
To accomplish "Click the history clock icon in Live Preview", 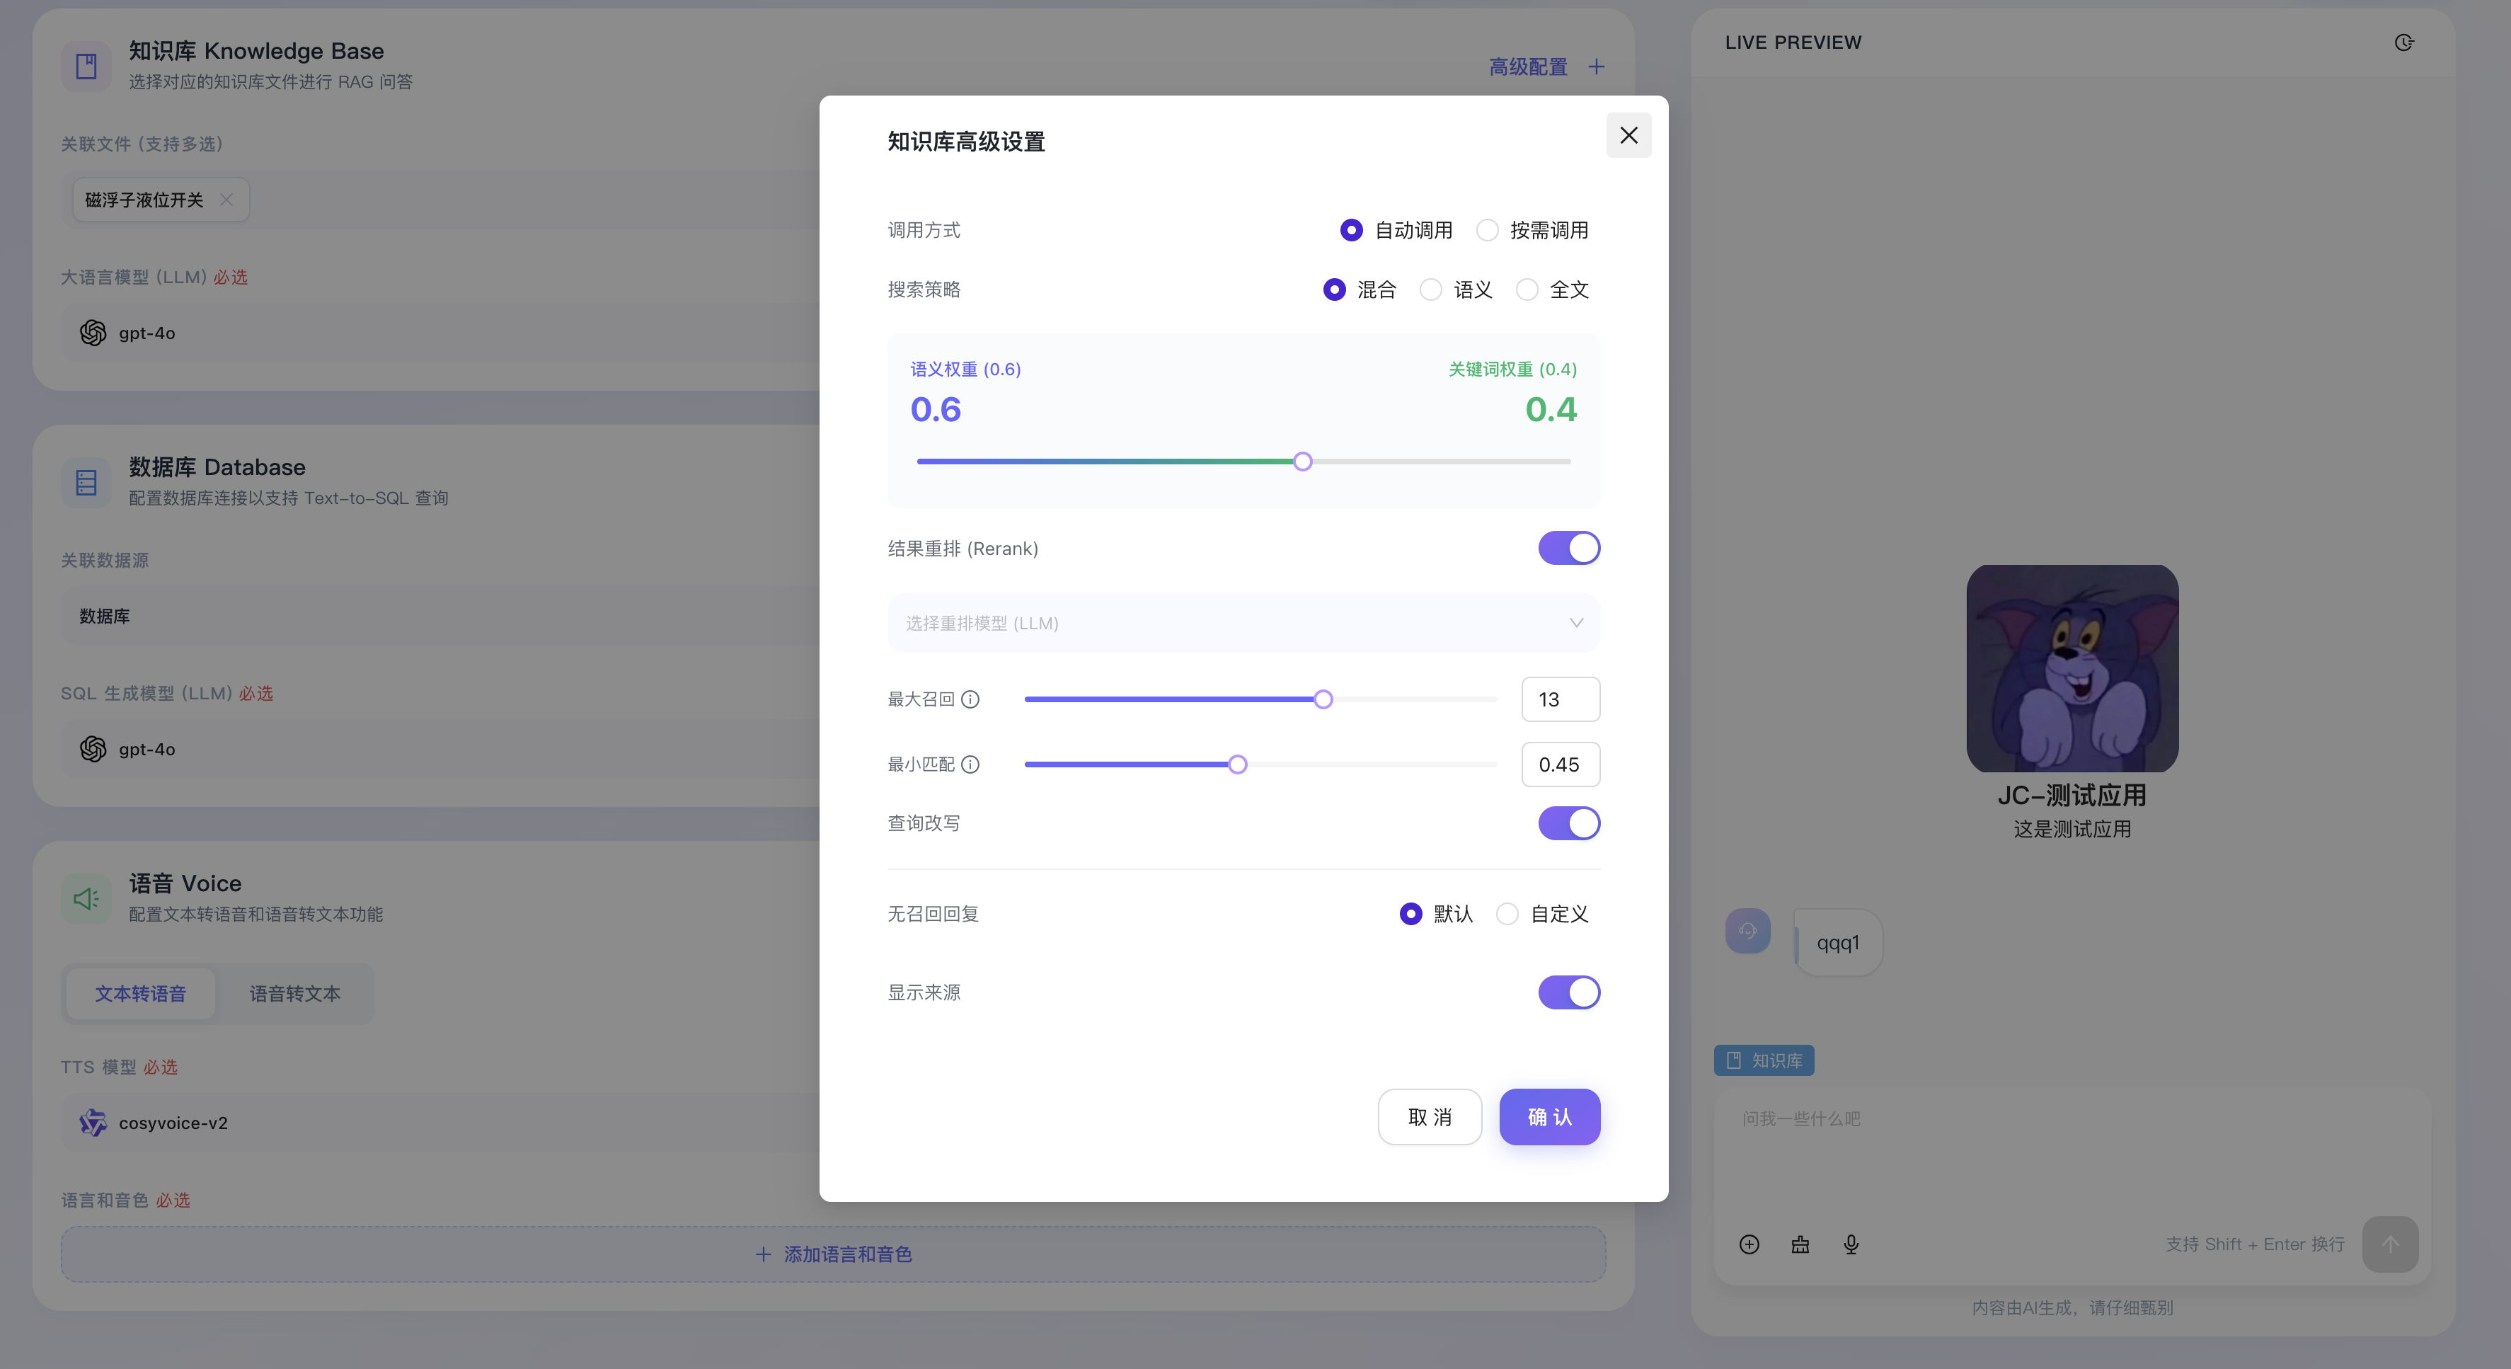I will (x=2403, y=42).
